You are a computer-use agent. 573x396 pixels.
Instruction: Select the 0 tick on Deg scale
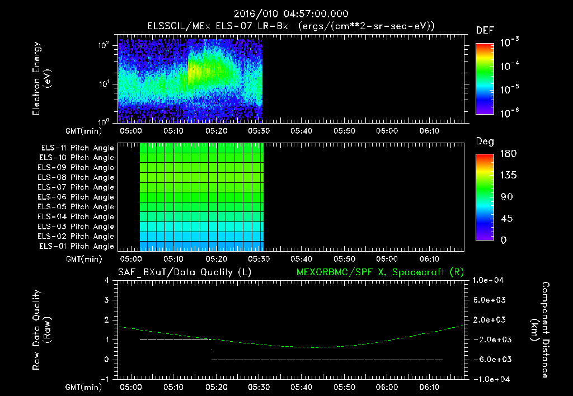504,240
